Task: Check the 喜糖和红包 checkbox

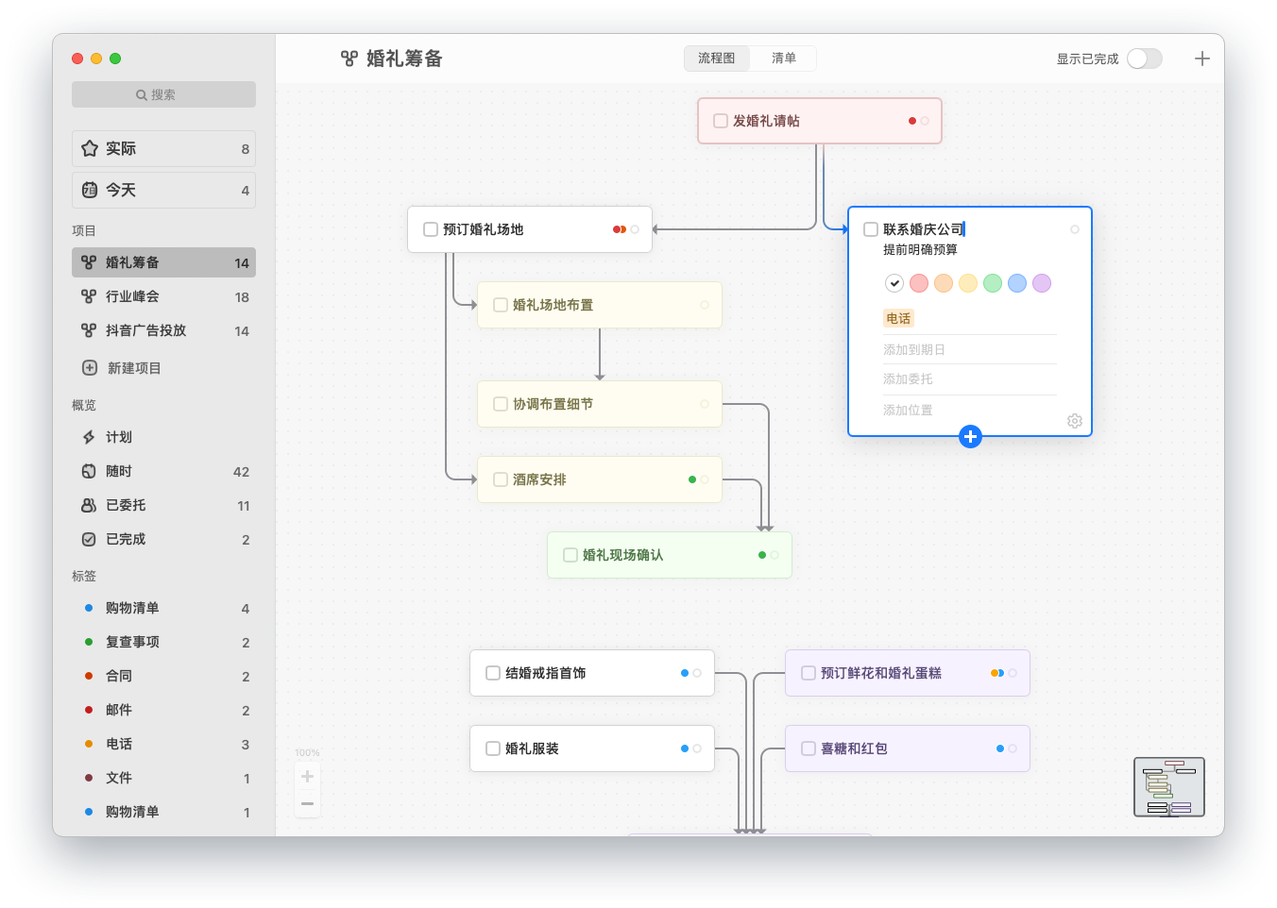Action: pos(809,748)
